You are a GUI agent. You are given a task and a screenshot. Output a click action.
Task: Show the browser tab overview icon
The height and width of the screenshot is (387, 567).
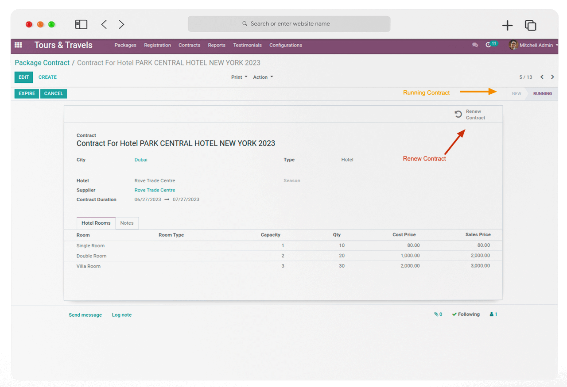click(x=530, y=25)
